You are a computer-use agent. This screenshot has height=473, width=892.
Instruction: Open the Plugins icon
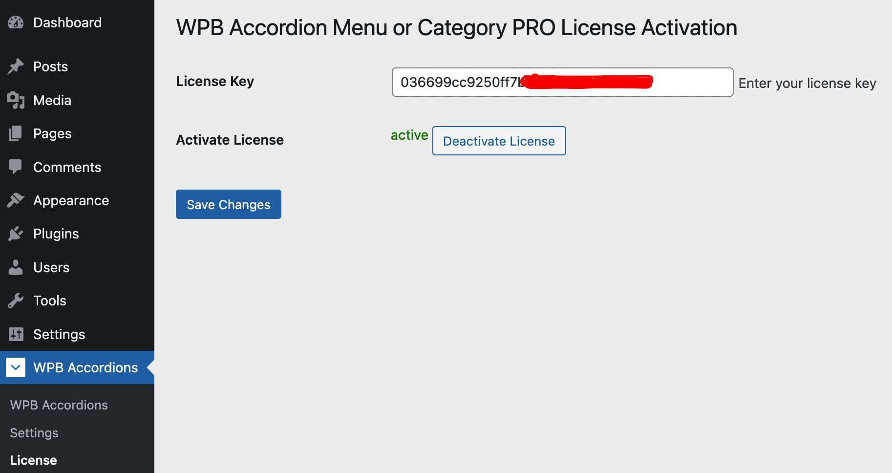16,233
